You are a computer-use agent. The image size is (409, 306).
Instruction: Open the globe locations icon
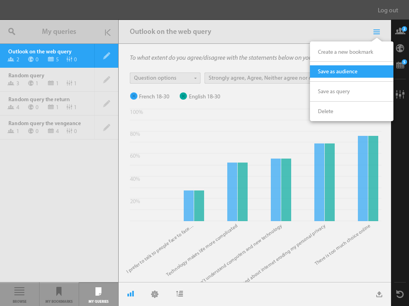(x=400, y=48)
